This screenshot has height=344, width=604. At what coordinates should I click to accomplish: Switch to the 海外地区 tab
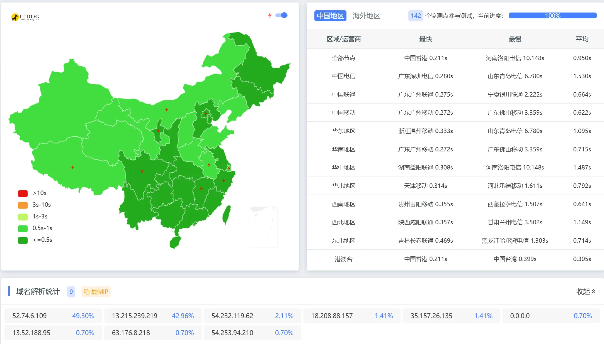click(x=366, y=16)
